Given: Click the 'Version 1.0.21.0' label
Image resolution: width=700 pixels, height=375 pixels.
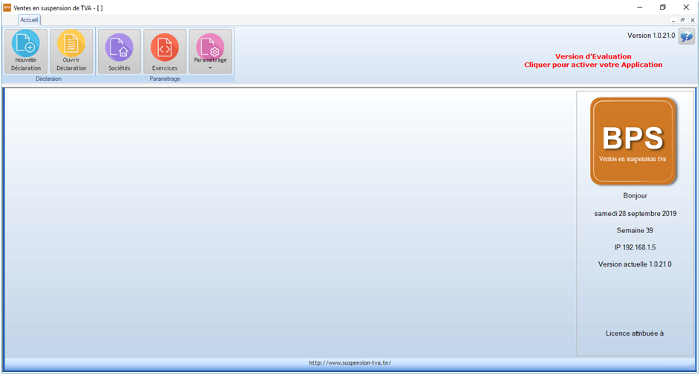Looking at the screenshot, I should tap(651, 36).
